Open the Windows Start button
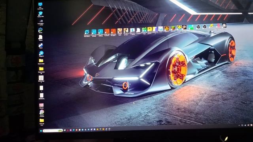253x142 pixels. point(41,131)
